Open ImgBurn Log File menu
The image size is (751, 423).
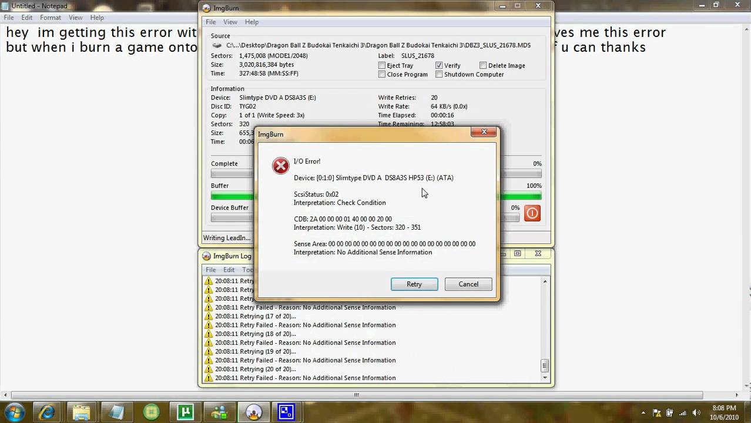coord(210,270)
